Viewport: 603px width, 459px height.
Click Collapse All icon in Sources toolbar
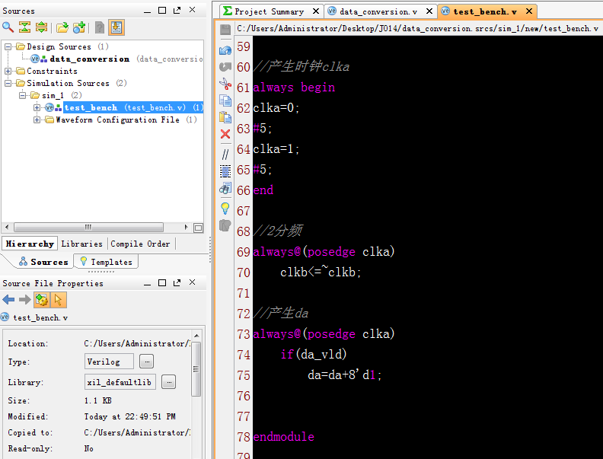click(x=24, y=27)
